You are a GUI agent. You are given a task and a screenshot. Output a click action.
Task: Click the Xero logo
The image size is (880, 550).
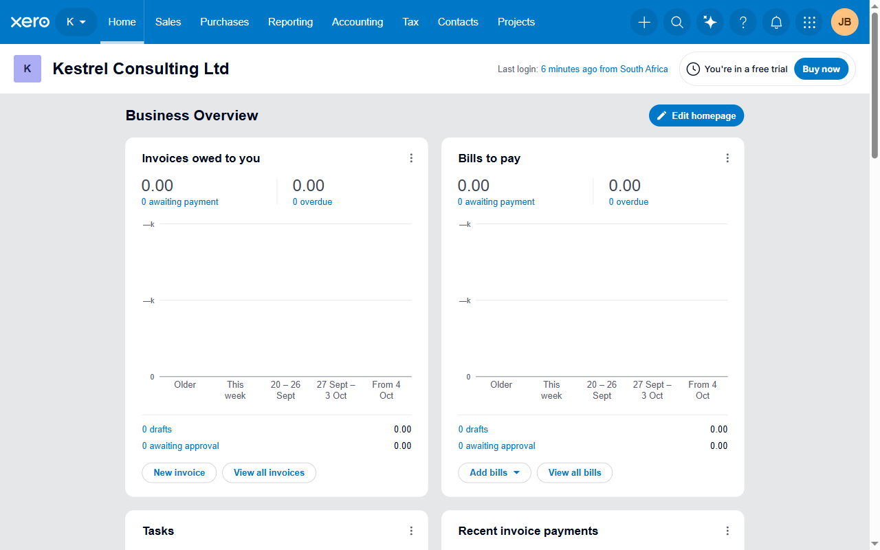tap(30, 22)
